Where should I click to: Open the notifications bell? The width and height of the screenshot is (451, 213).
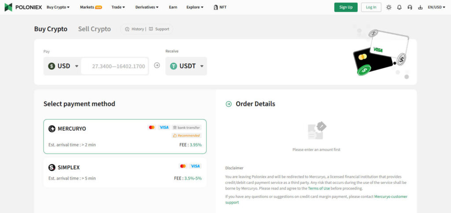pos(399,7)
